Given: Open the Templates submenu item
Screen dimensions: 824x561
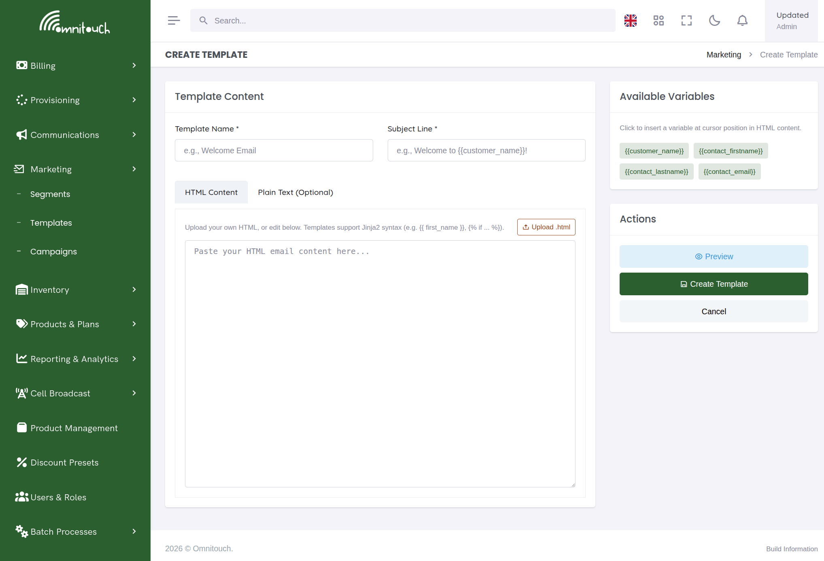Looking at the screenshot, I should (51, 223).
